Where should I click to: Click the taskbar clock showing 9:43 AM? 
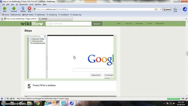click(181, 103)
